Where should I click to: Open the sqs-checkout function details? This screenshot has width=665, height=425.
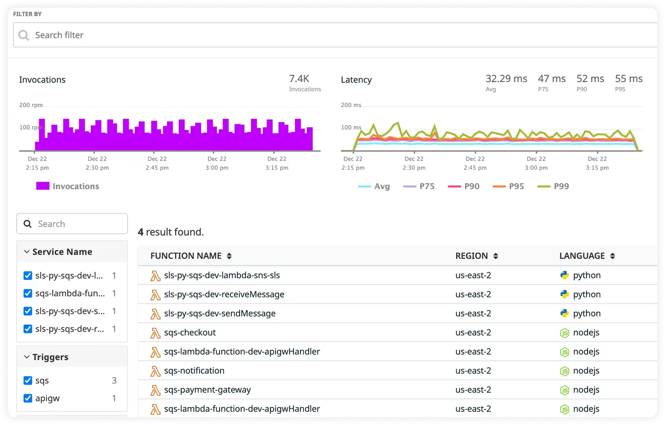point(190,333)
